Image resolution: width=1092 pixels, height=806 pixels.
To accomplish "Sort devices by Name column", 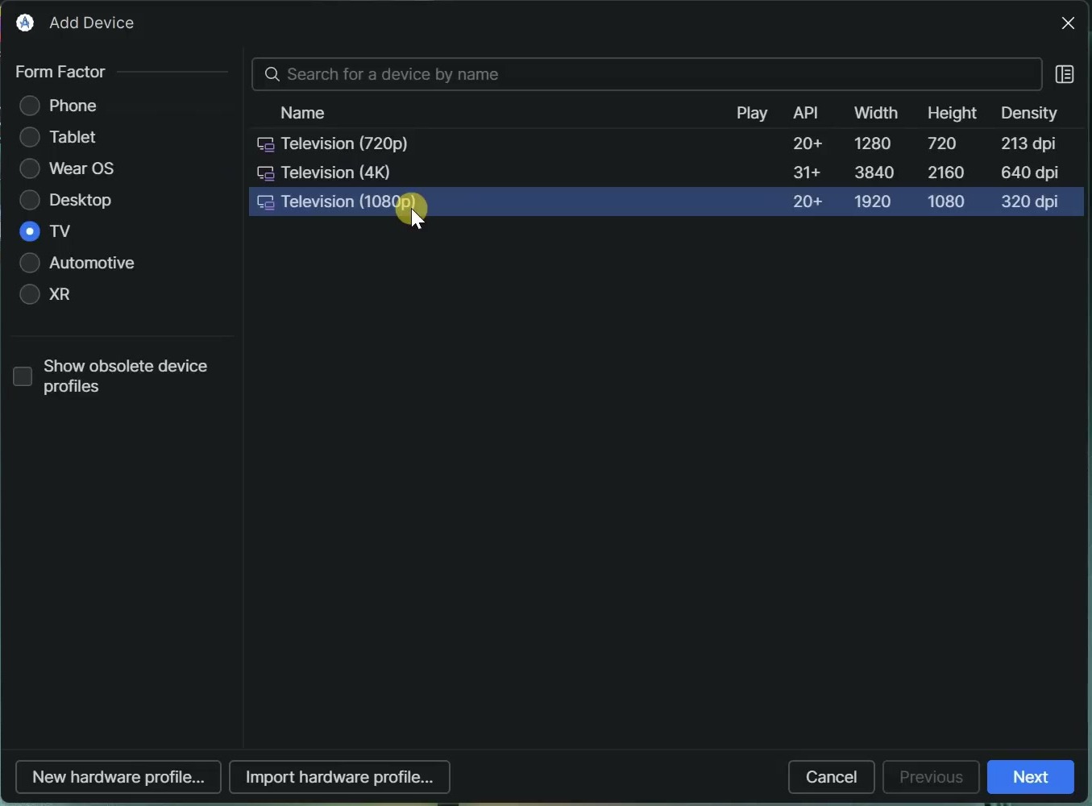I will (x=304, y=114).
